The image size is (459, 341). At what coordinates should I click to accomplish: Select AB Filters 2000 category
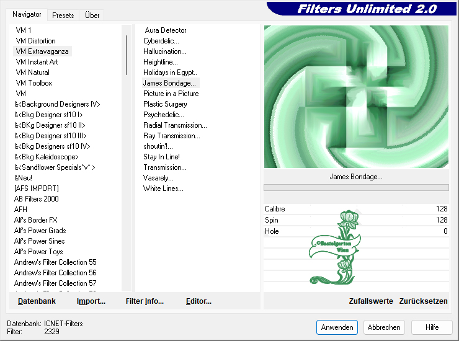tap(37, 199)
